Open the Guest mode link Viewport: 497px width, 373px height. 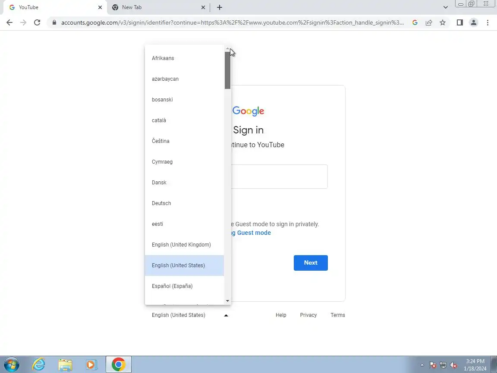251,233
